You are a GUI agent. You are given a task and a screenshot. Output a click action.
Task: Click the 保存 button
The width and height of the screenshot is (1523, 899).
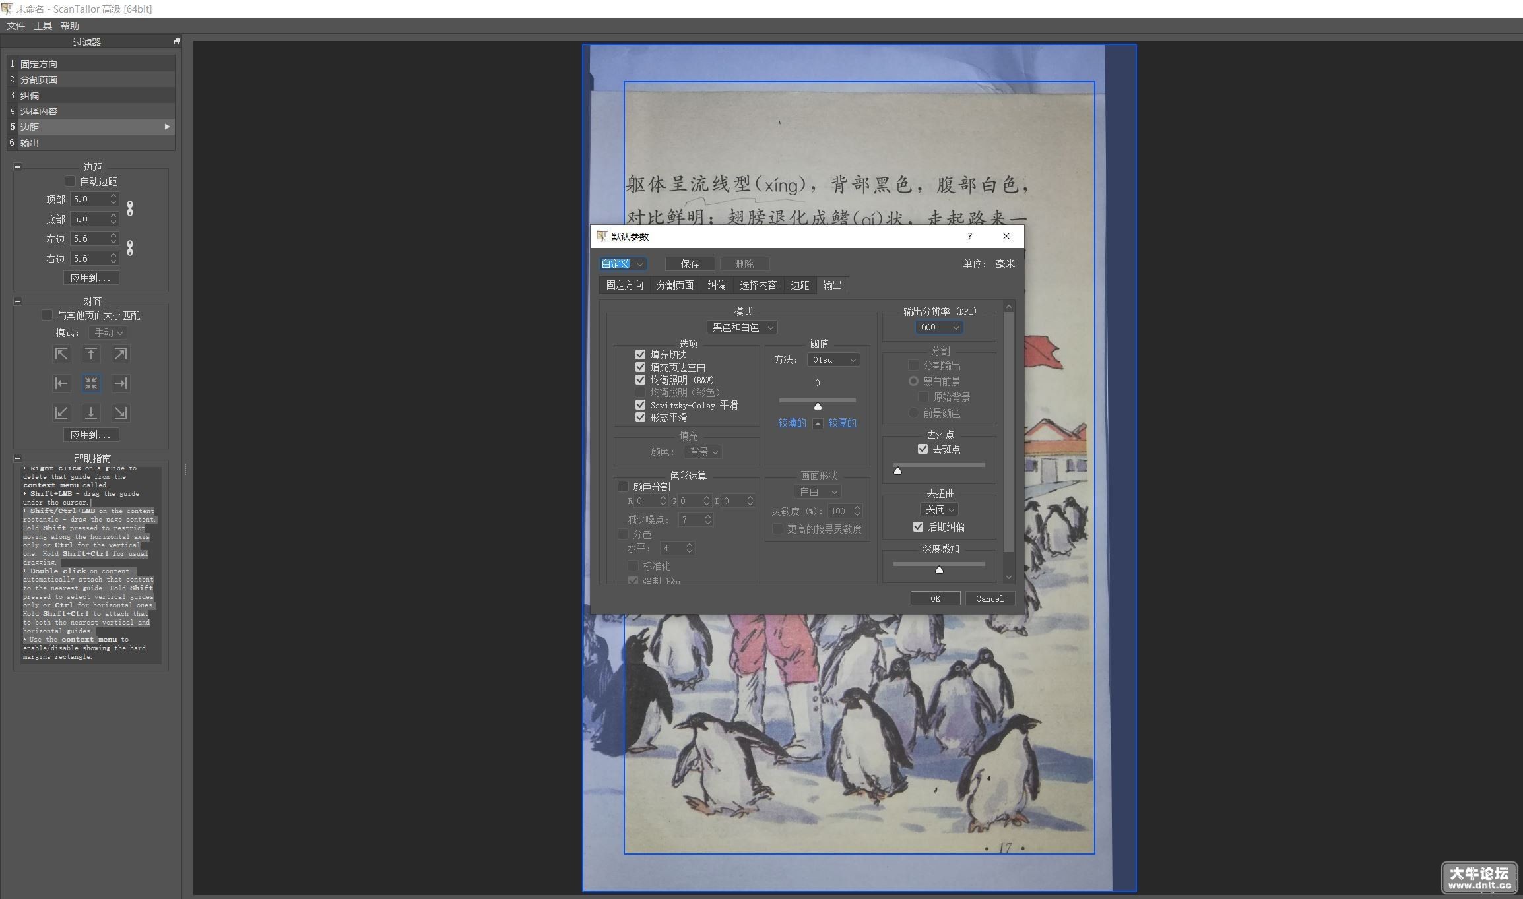pos(690,264)
